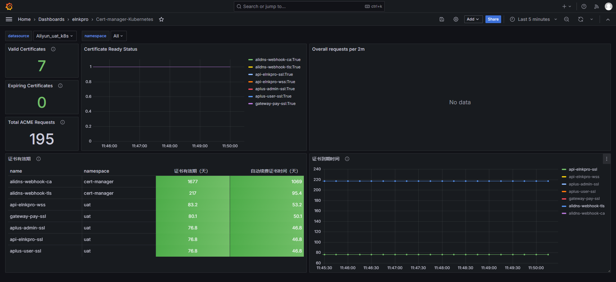Screen dimensions: 616x282
Task: Go to Dashboards in breadcrumb
Action: tap(51, 19)
